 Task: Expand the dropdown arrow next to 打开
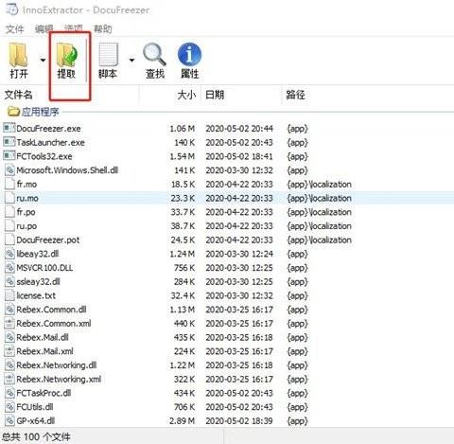pos(43,60)
